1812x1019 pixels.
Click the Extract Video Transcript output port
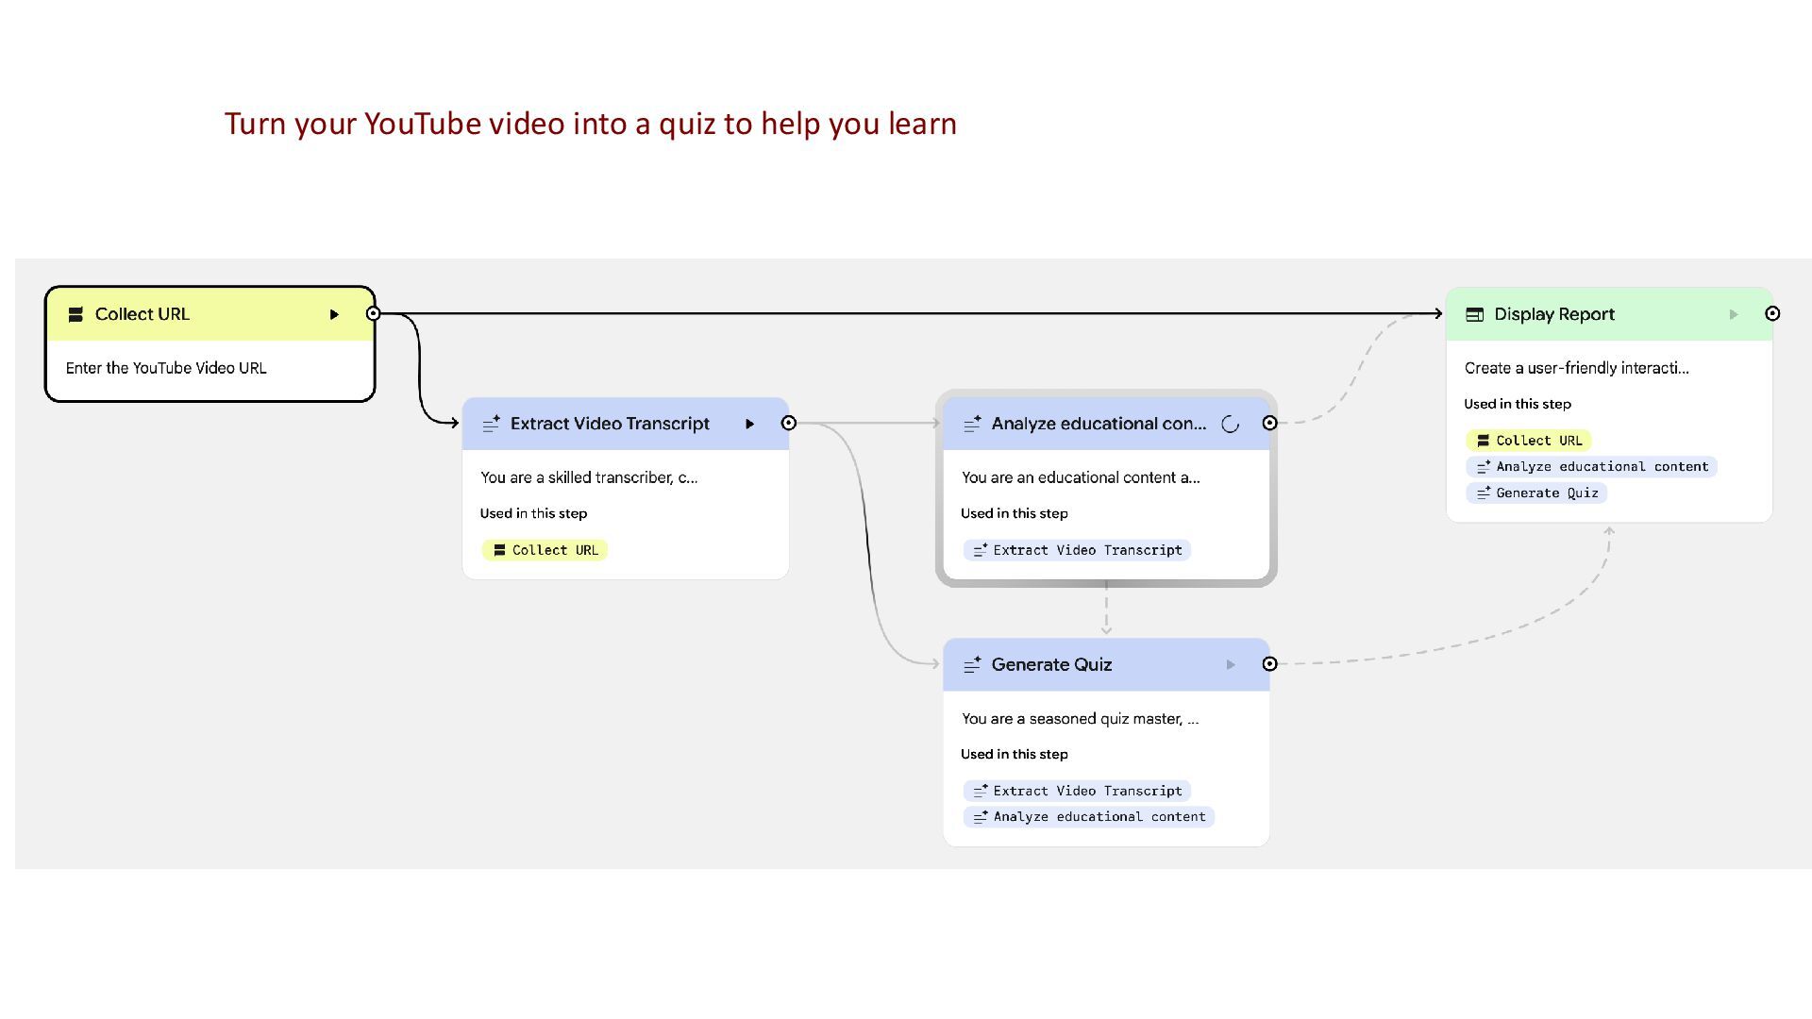[x=789, y=424]
